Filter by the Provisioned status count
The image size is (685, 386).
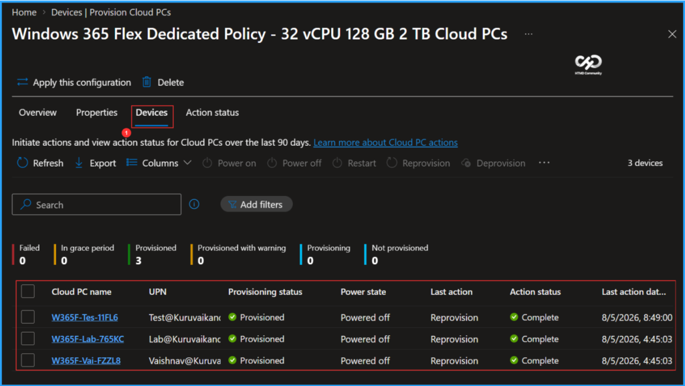[153, 254]
